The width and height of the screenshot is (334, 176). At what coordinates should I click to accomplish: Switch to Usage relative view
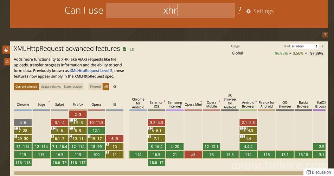pyautogui.click(x=51, y=87)
